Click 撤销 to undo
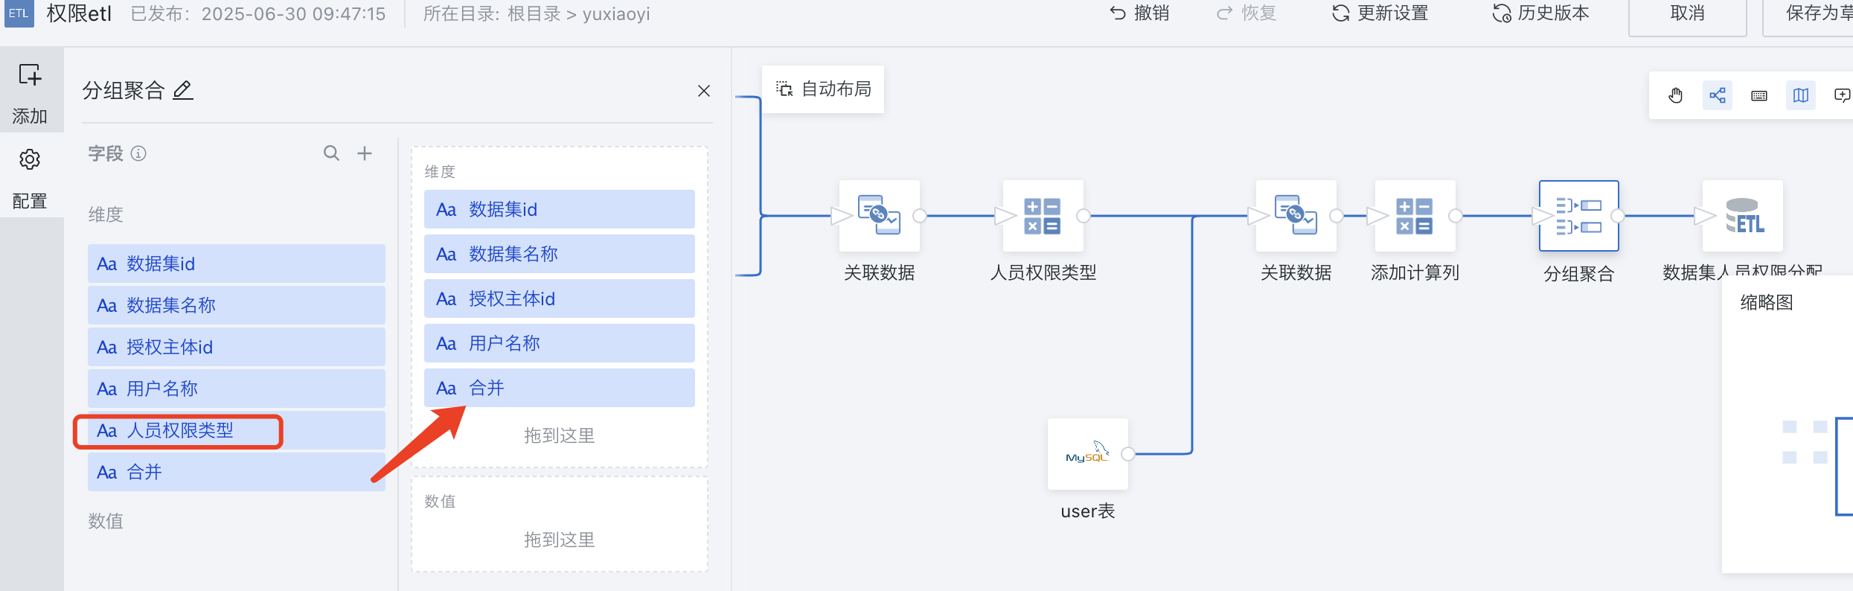This screenshot has width=1853, height=591. click(1139, 13)
